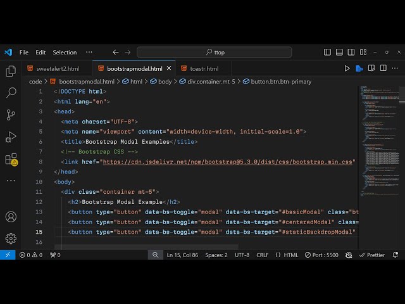This screenshot has height=304, width=405.
Task: Open the Run and Debug view
Action: 11,137
